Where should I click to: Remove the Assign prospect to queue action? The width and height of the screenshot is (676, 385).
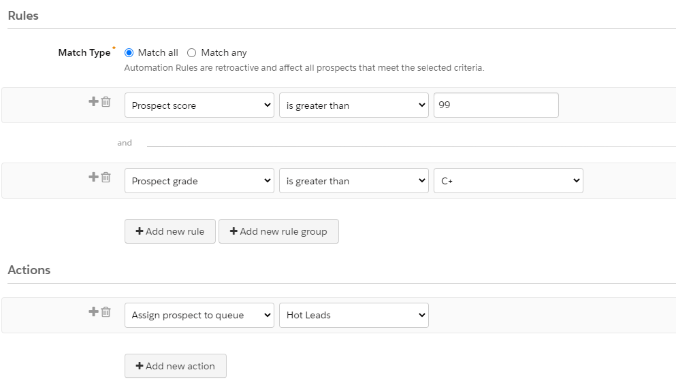(x=106, y=312)
